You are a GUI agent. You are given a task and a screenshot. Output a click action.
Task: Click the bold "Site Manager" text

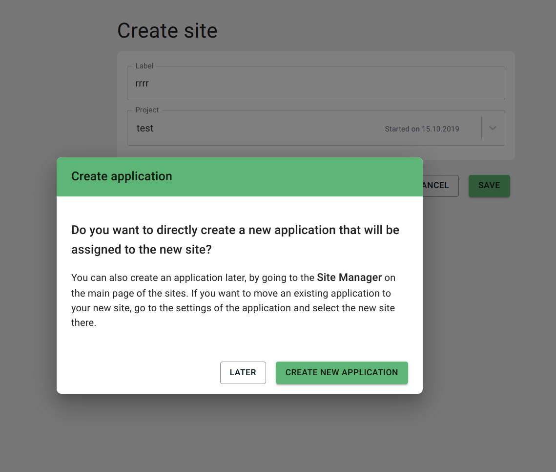[x=349, y=278]
